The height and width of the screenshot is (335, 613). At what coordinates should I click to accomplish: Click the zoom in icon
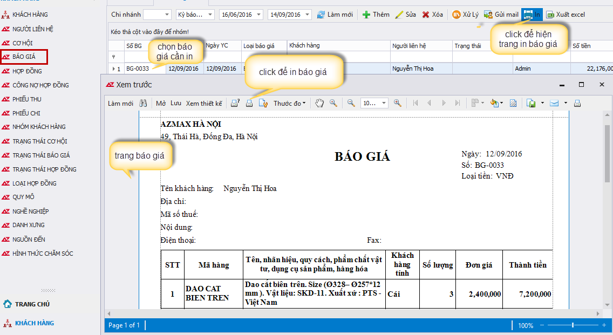(x=398, y=103)
